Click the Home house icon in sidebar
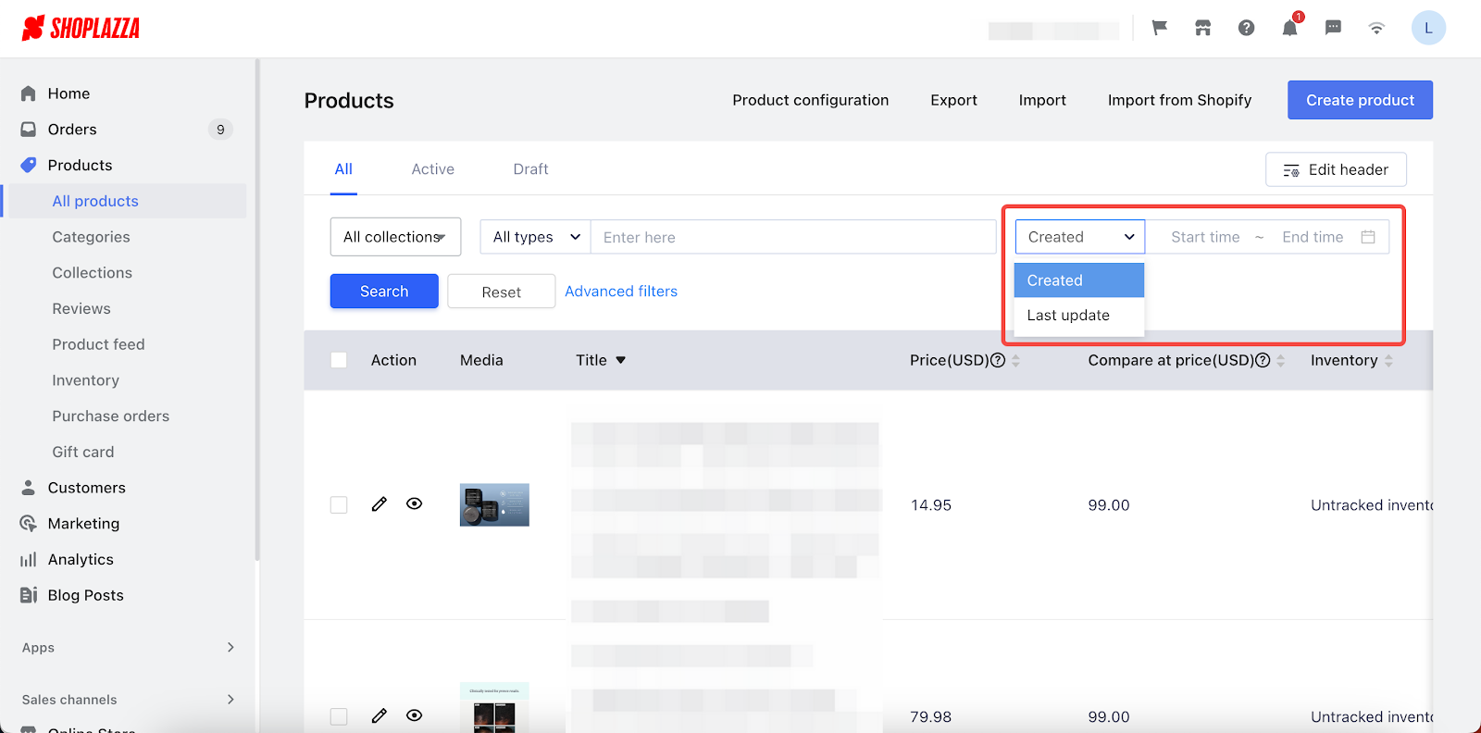Image resolution: width=1481 pixels, height=733 pixels. tap(29, 93)
